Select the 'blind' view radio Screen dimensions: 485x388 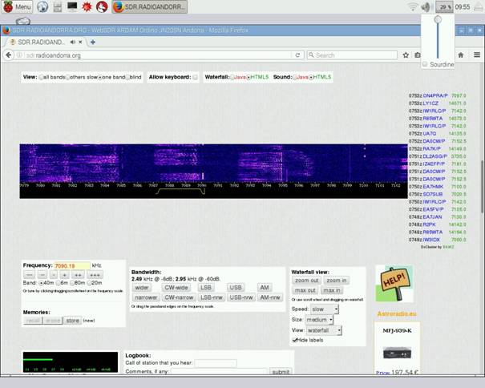point(127,77)
